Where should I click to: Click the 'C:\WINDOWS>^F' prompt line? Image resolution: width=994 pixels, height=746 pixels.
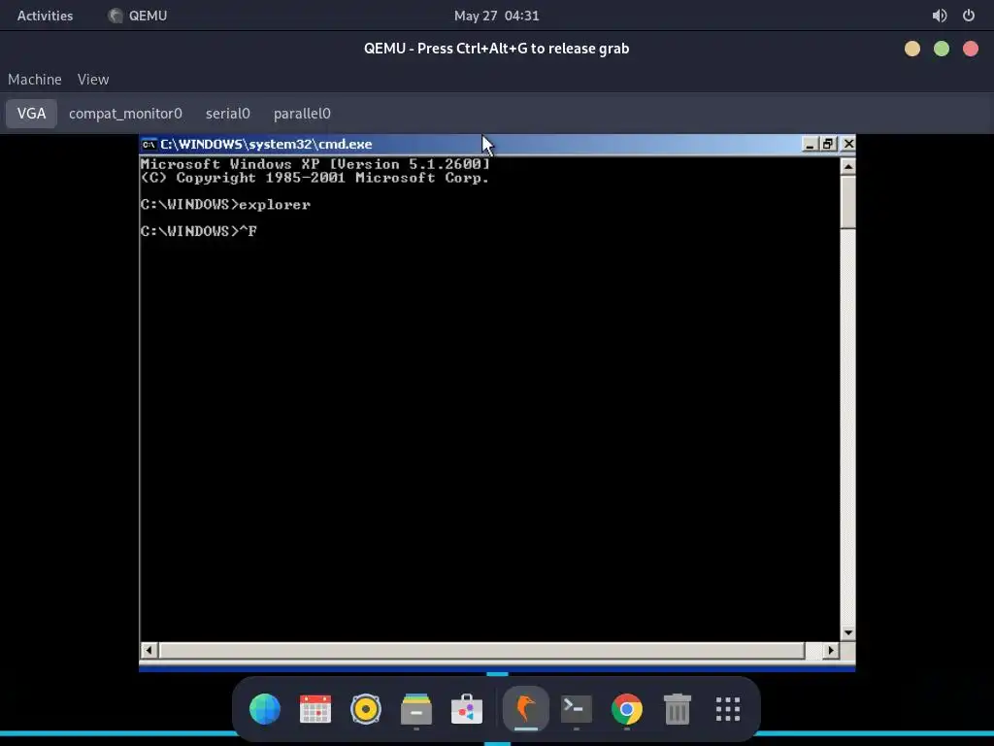tap(199, 231)
